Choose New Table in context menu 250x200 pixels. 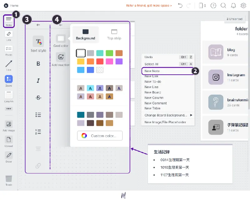[x=168, y=108]
